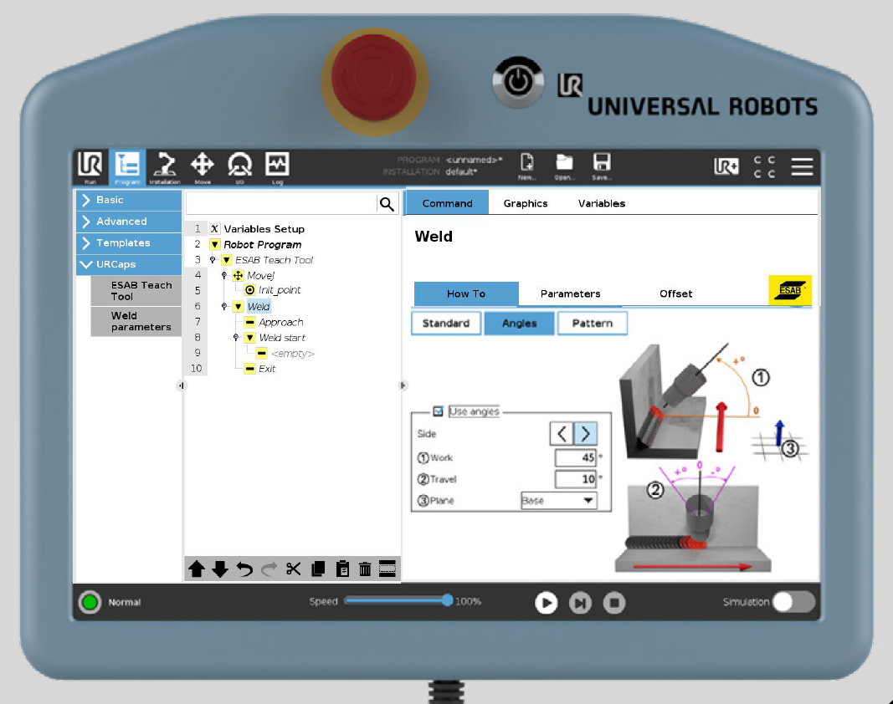Image resolution: width=893 pixels, height=704 pixels.
Task: Click the green Normal status indicator
Action: [90, 602]
